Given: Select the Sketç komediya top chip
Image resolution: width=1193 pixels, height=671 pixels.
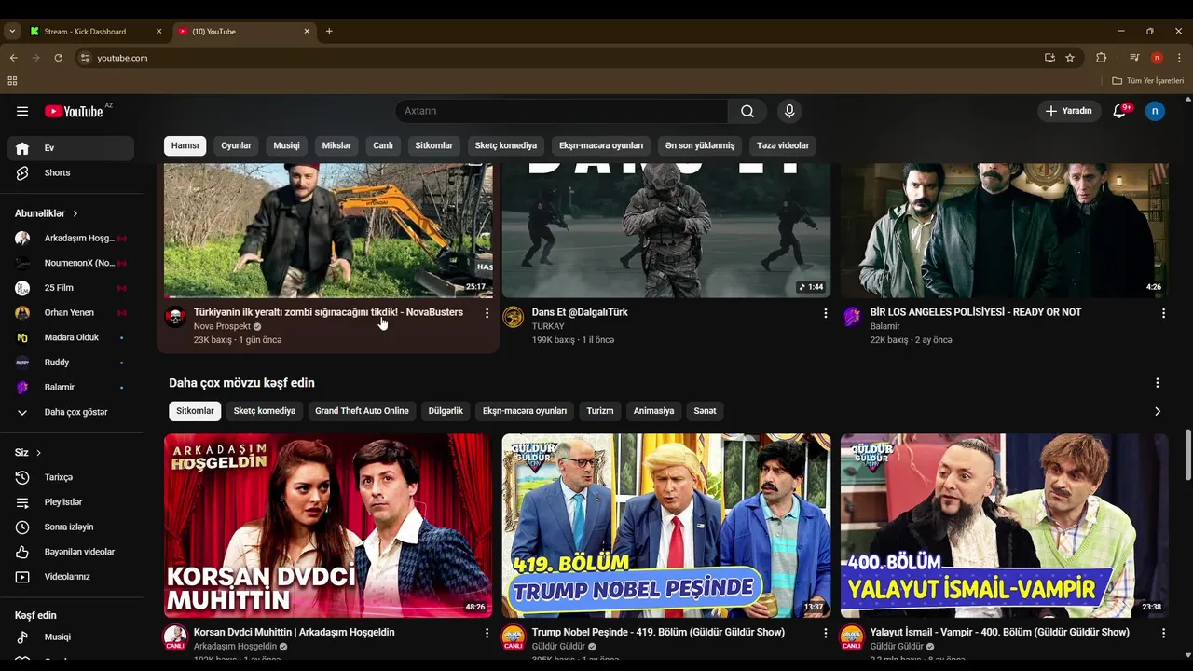Looking at the screenshot, I should click(506, 145).
